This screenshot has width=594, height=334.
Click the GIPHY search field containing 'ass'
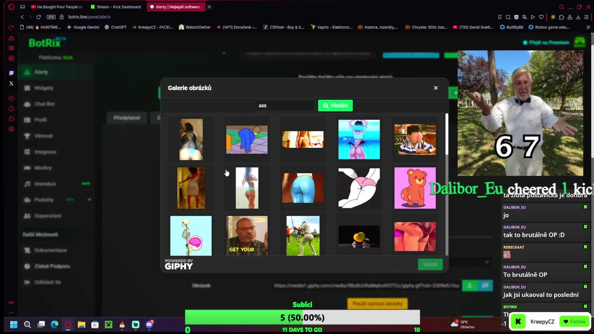point(285,105)
